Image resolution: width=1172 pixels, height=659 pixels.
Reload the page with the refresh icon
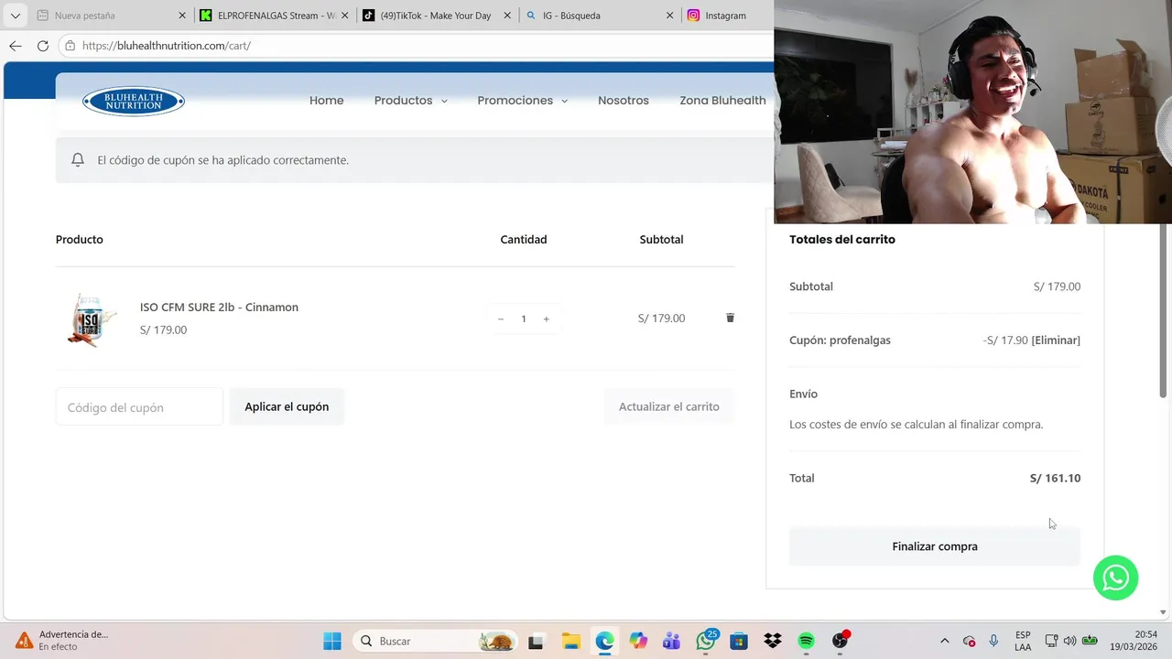[x=42, y=45]
